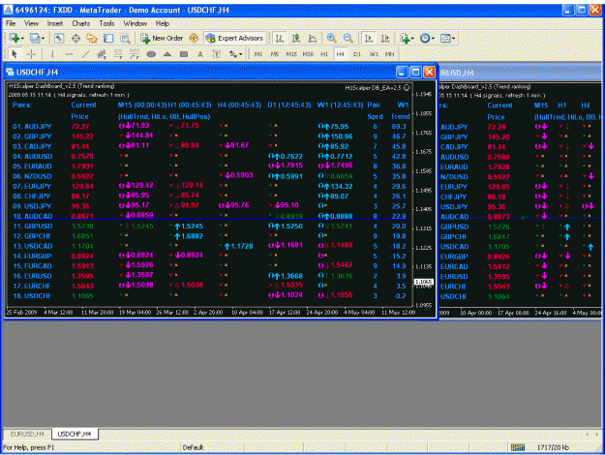
Task: Open the Insert menu
Action: point(55,23)
